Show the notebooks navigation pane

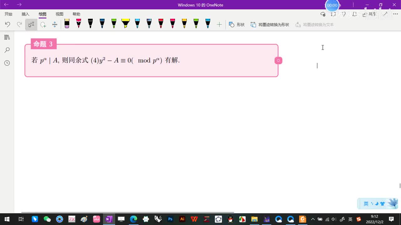pyautogui.click(x=7, y=37)
